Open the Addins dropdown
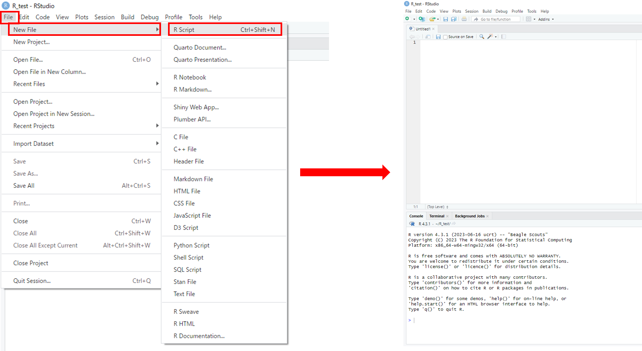This screenshot has height=351, width=642. coord(546,19)
